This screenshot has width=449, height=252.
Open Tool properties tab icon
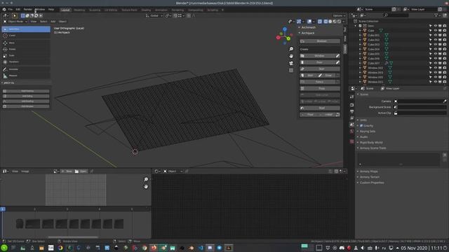351,97
